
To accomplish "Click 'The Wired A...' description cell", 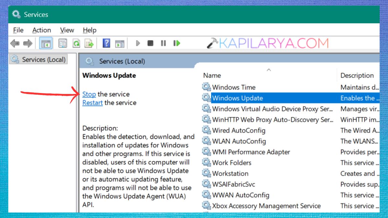I will point(360,130).
